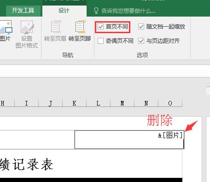Toggle the 随文档一起缩放 checkbox
210x182 pixels.
coord(141,27)
